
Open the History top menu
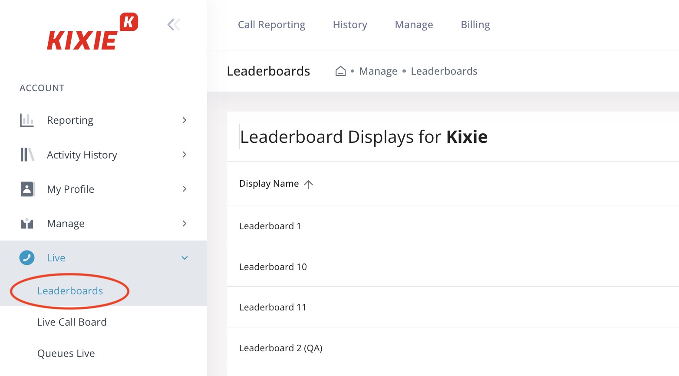tap(350, 25)
